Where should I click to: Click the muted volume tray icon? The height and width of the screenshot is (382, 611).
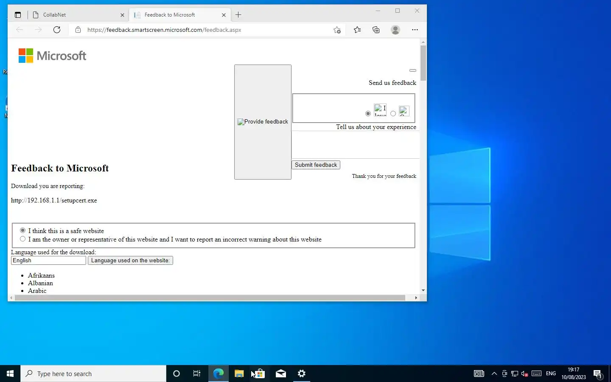(x=525, y=374)
